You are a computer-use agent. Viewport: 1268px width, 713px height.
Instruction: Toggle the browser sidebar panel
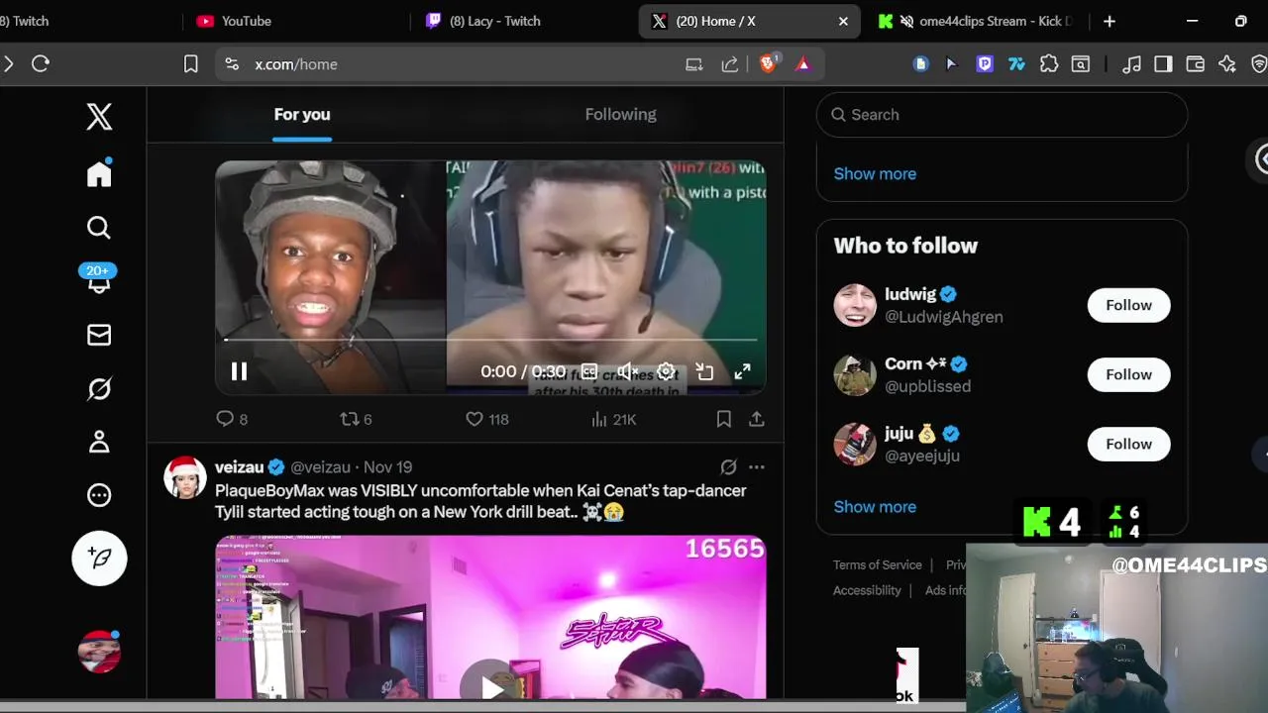(1163, 63)
